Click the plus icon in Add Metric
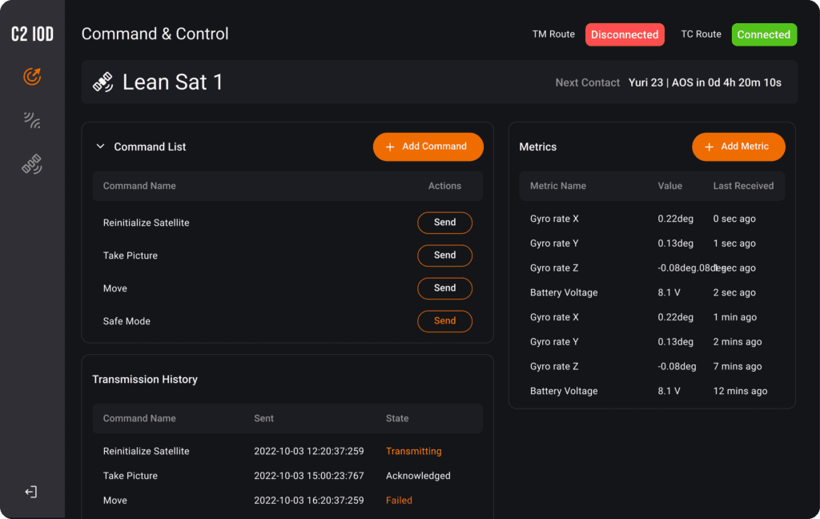 click(709, 147)
